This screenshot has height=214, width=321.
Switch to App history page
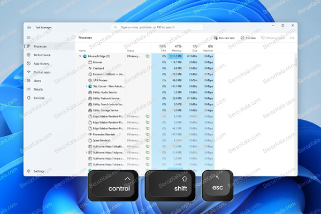pyautogui.click(x=49, y=64)
